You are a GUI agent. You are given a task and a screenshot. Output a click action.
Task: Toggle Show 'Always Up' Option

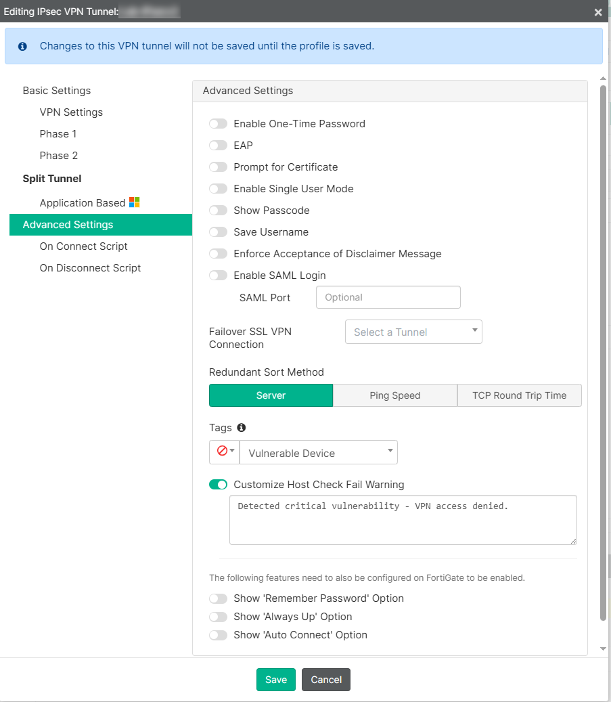(218, 617)
